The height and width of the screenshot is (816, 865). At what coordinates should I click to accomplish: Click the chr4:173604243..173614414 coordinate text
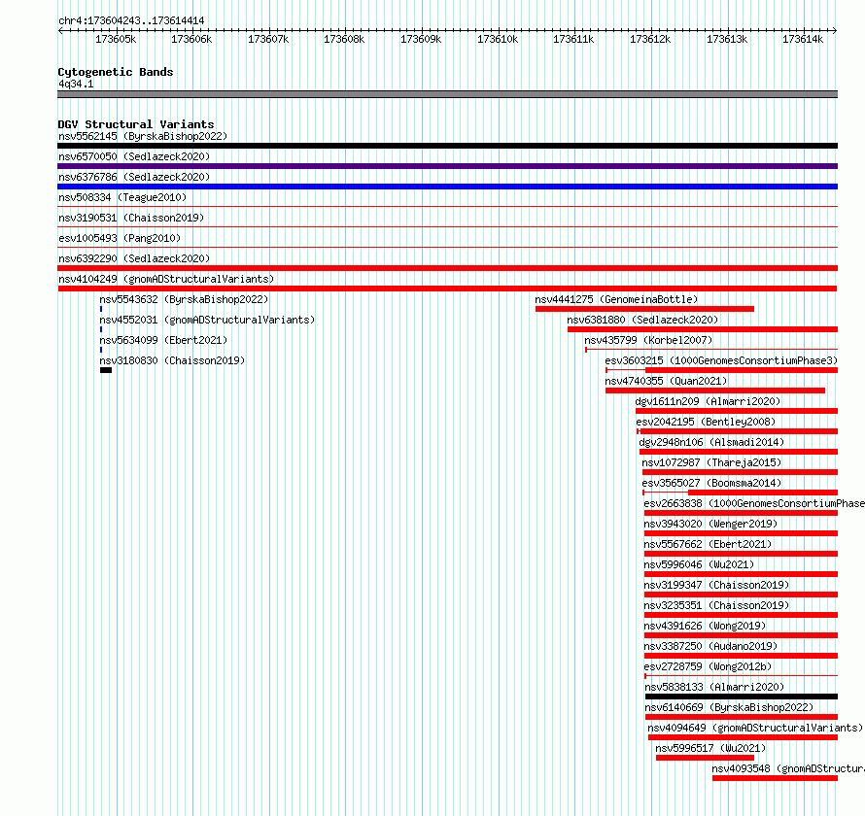click(x=131, y=20)
